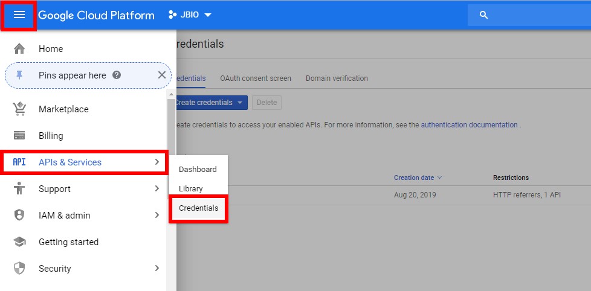Screen dimensions: 591x291
Task: Expand the Security submenu chevron
Action: tap(157, 269)
